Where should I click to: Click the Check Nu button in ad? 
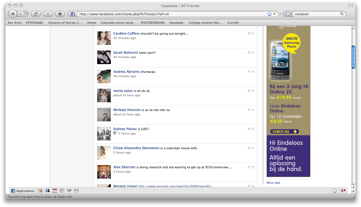284,131
